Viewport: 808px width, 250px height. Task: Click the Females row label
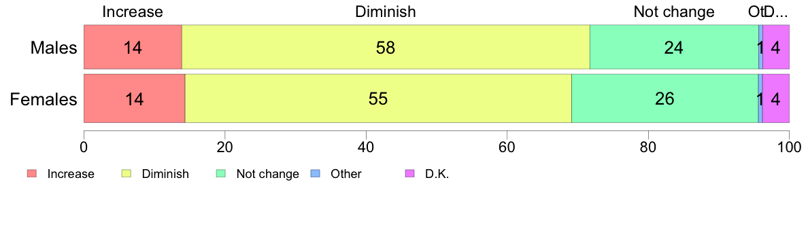pyautogui.click(x=44, y=99)
